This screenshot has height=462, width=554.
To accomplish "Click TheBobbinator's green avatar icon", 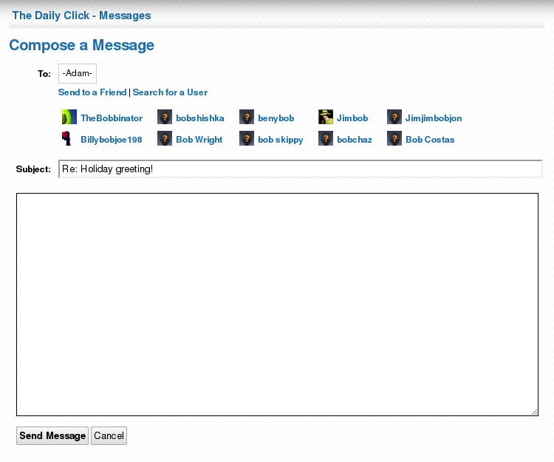I will coord(69,117).
